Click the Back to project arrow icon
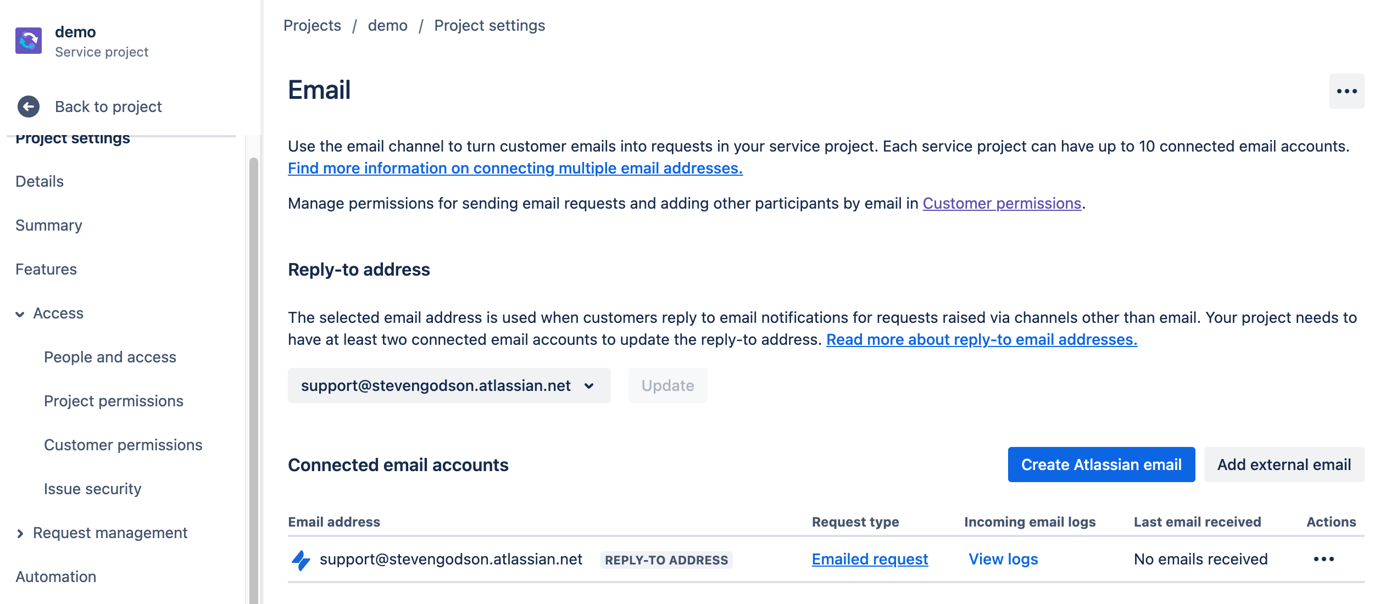The height and width of the screenshot is (604, 1391). point(29,107)
